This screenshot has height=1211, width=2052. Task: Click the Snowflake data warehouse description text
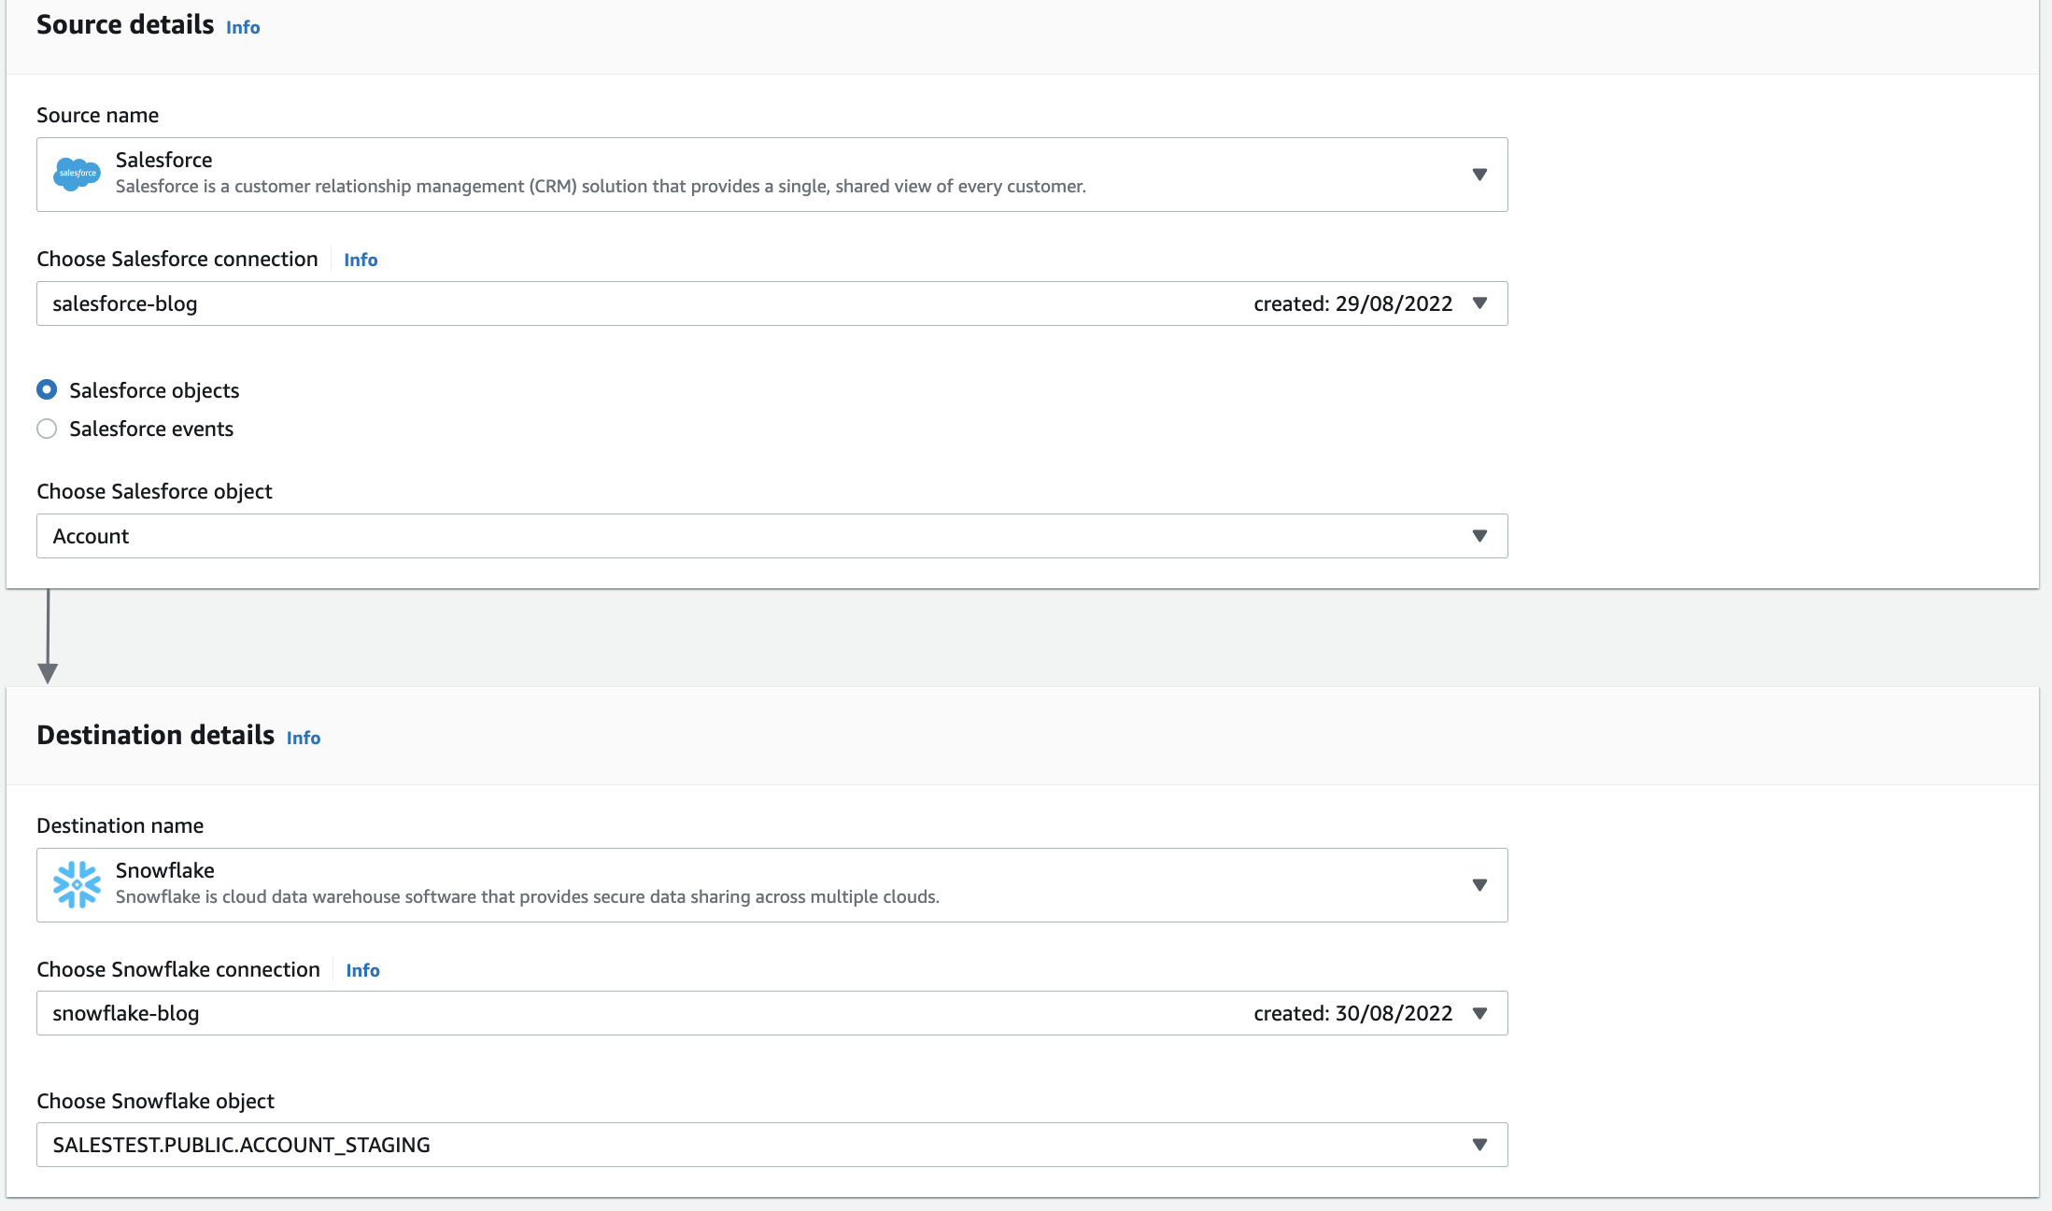(x=528, y=897)
